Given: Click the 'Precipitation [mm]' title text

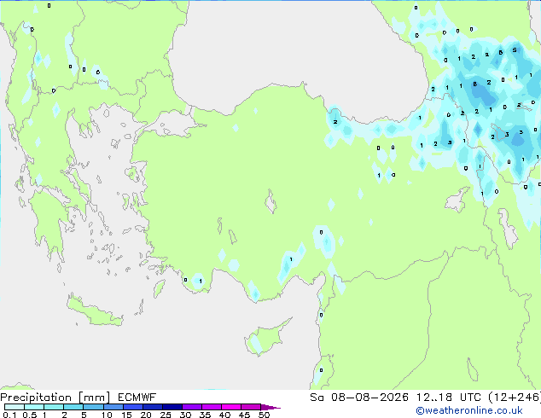Looking at the screenshot, I should coord(55,398).
